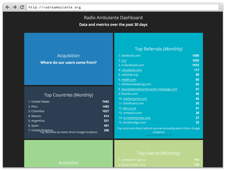The image size is (226, 171).
Task: Click the Acquisition tile title
Action: point(68,56)
